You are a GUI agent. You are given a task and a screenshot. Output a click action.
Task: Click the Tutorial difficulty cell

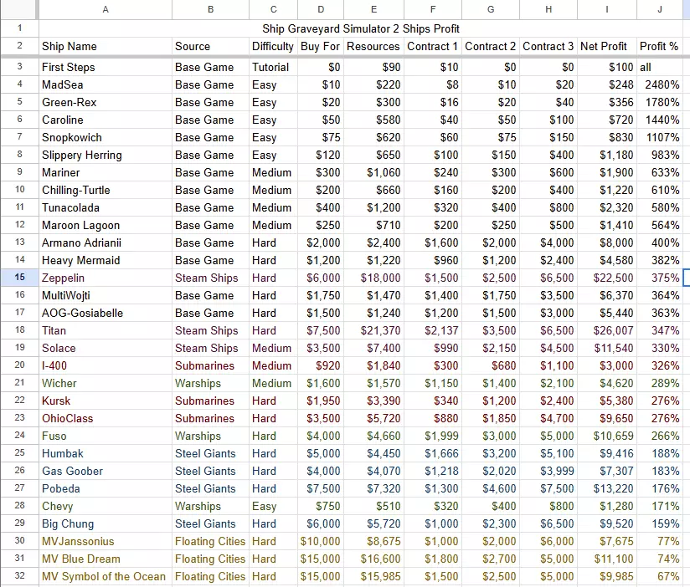(x=273, y=67)
